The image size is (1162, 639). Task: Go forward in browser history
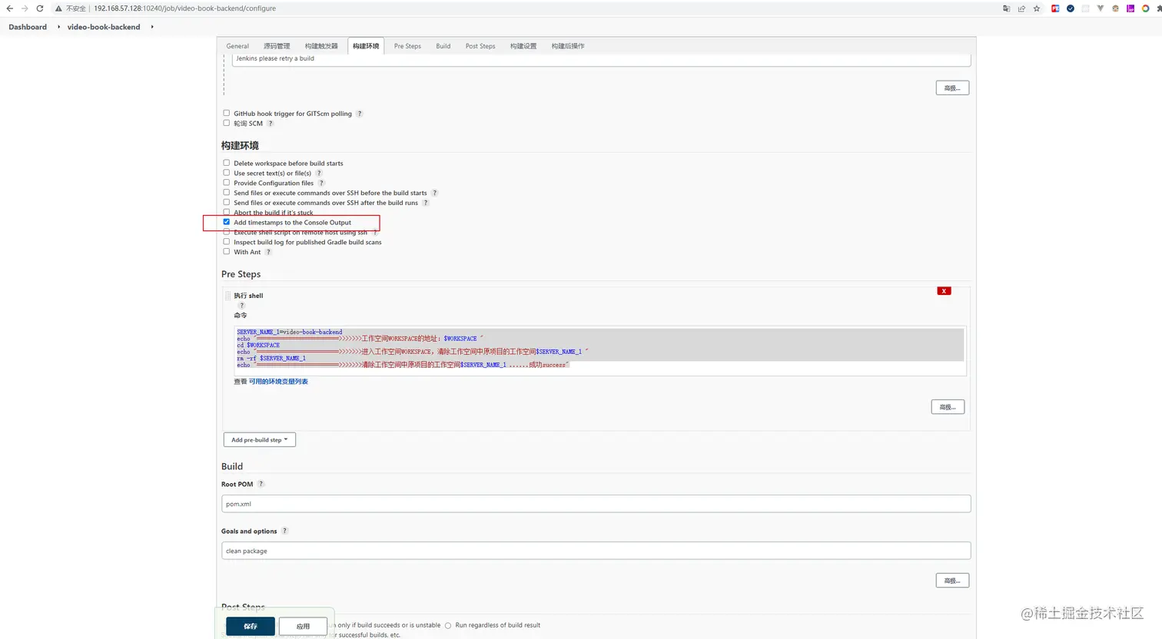[25, 8]
